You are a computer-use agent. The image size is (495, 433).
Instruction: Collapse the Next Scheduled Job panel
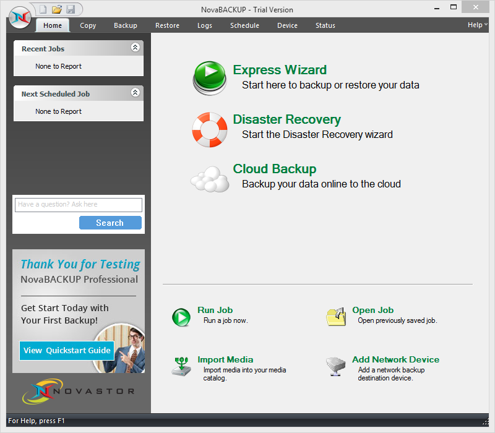coord(136,93)
